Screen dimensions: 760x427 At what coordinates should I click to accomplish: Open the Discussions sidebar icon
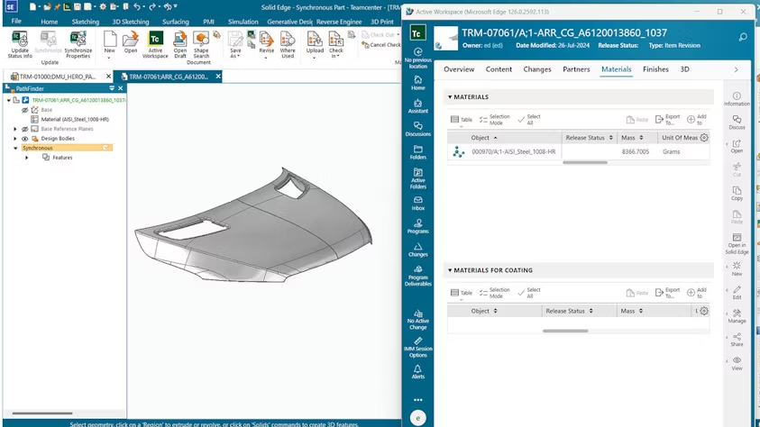coord(417,129)
